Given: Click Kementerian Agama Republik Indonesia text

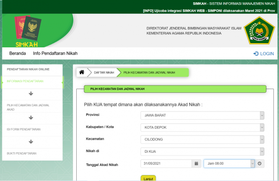Looking at the screenshot, I should pyautogui.click(x=184, y=33).
